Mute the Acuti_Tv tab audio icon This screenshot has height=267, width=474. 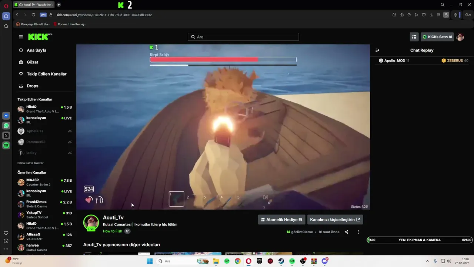tap(21, 5)
